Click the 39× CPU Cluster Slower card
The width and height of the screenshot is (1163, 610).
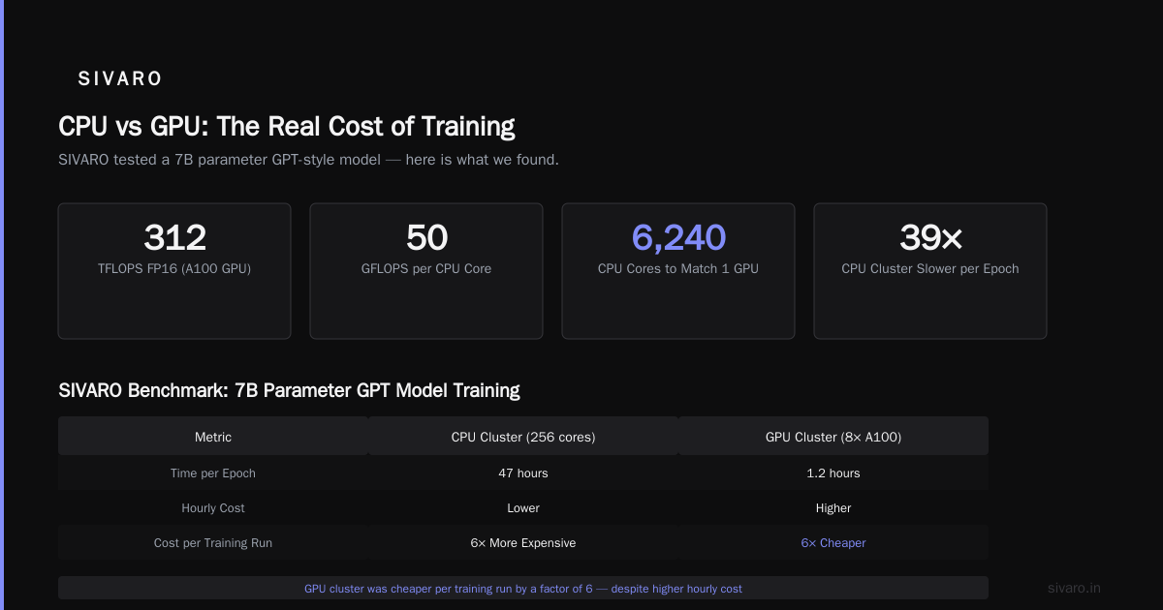(x=930, y=271)
